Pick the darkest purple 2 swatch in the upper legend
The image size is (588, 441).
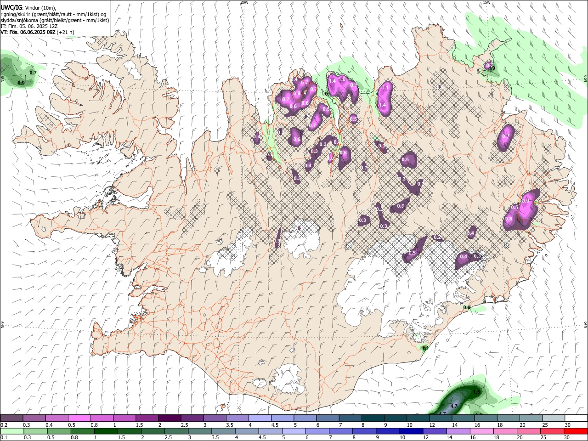[x=169, y=418]
